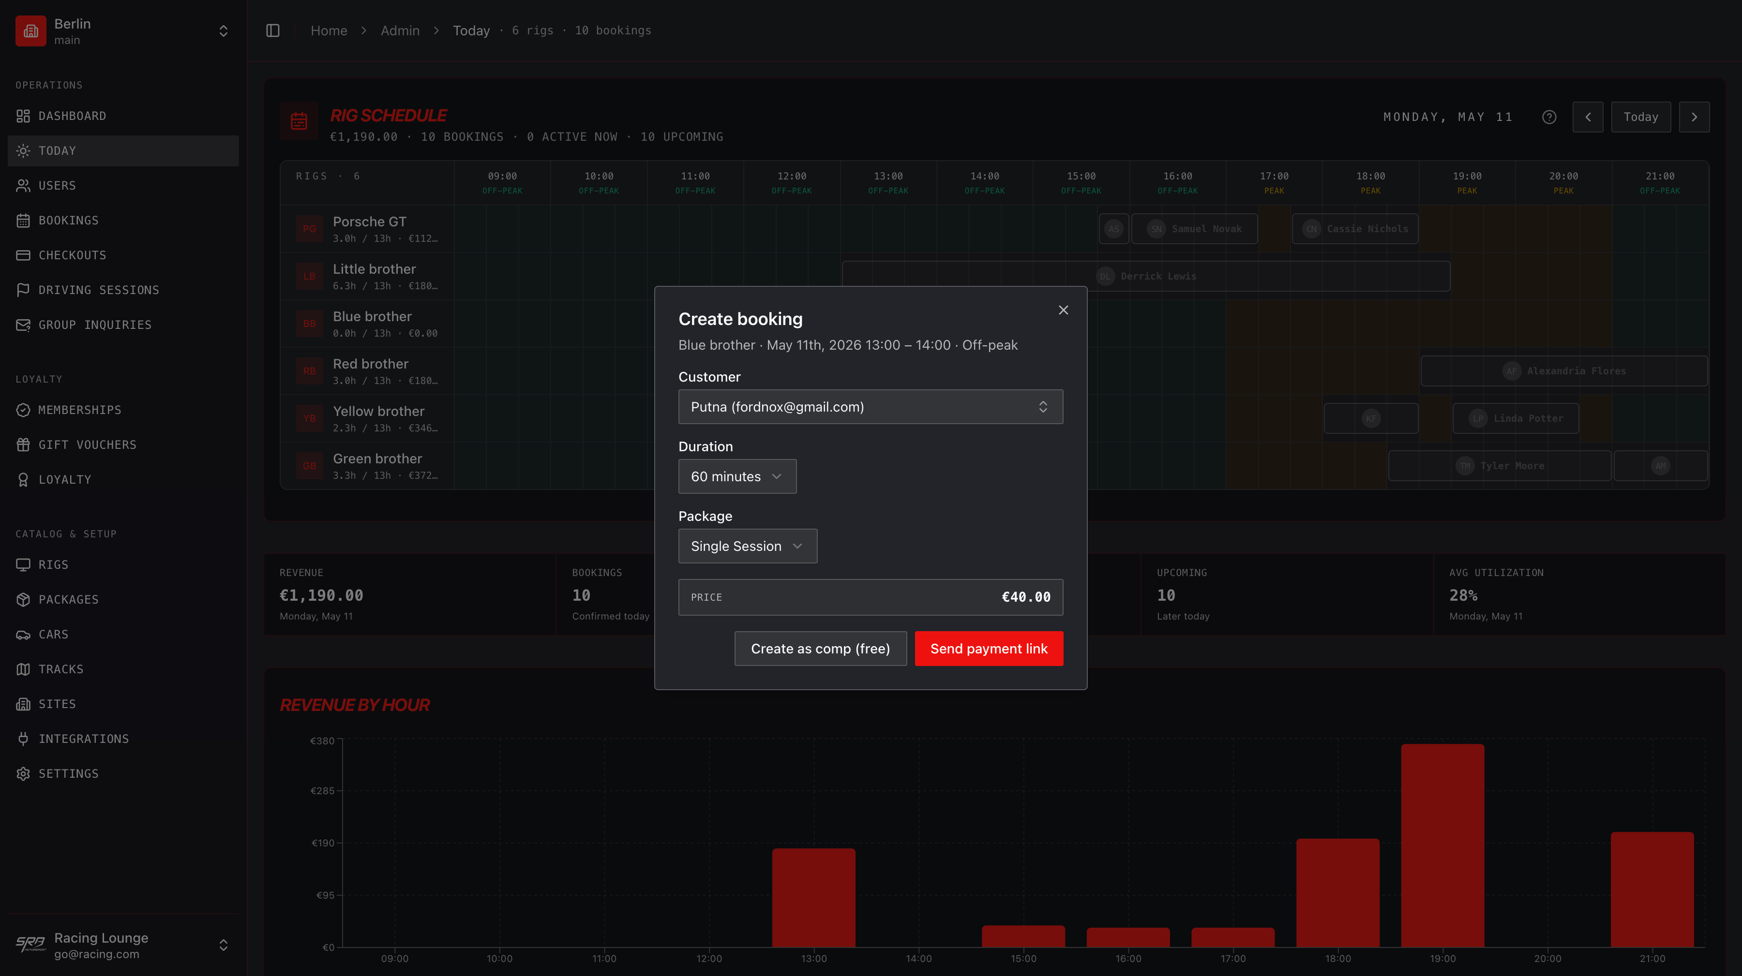Open the schedule help icon
The image size is (1742, 976).
tap(1549, 118)
